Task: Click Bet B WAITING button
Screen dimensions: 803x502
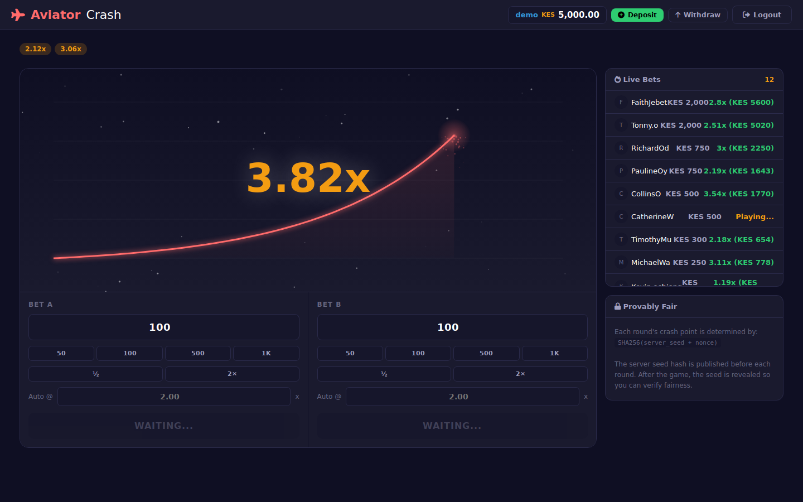Action: click(x=452, y=426)
